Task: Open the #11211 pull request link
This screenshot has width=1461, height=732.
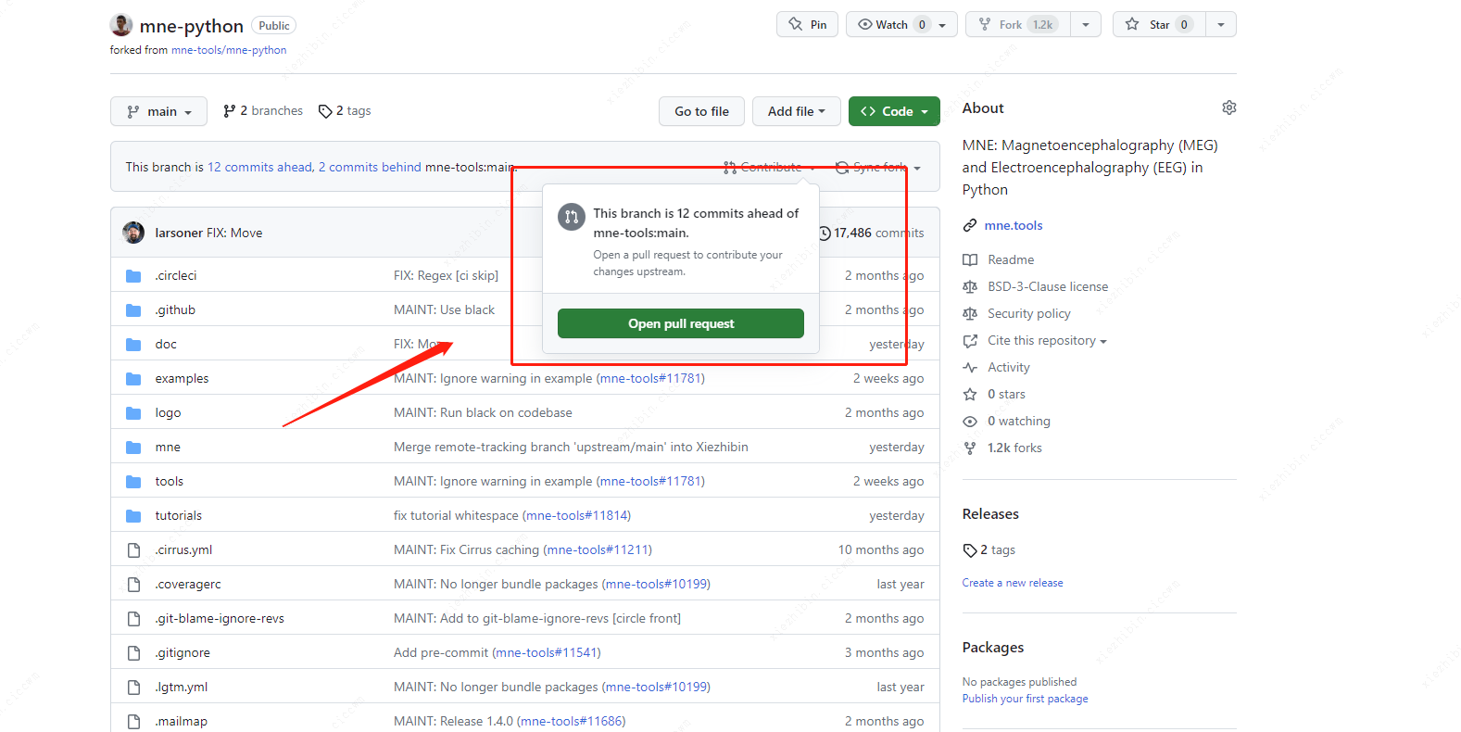Action: (598, 549)
